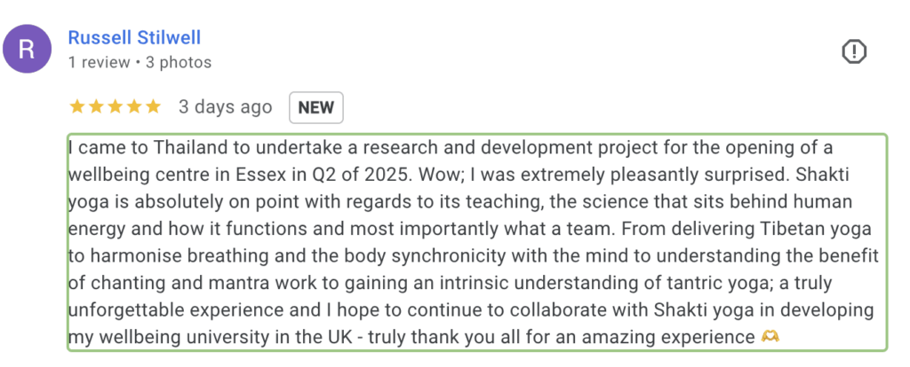This screenshot has width=910, height=367.
Task: Click the "1 review • 3 photos" text
Action: pos(140,62)
